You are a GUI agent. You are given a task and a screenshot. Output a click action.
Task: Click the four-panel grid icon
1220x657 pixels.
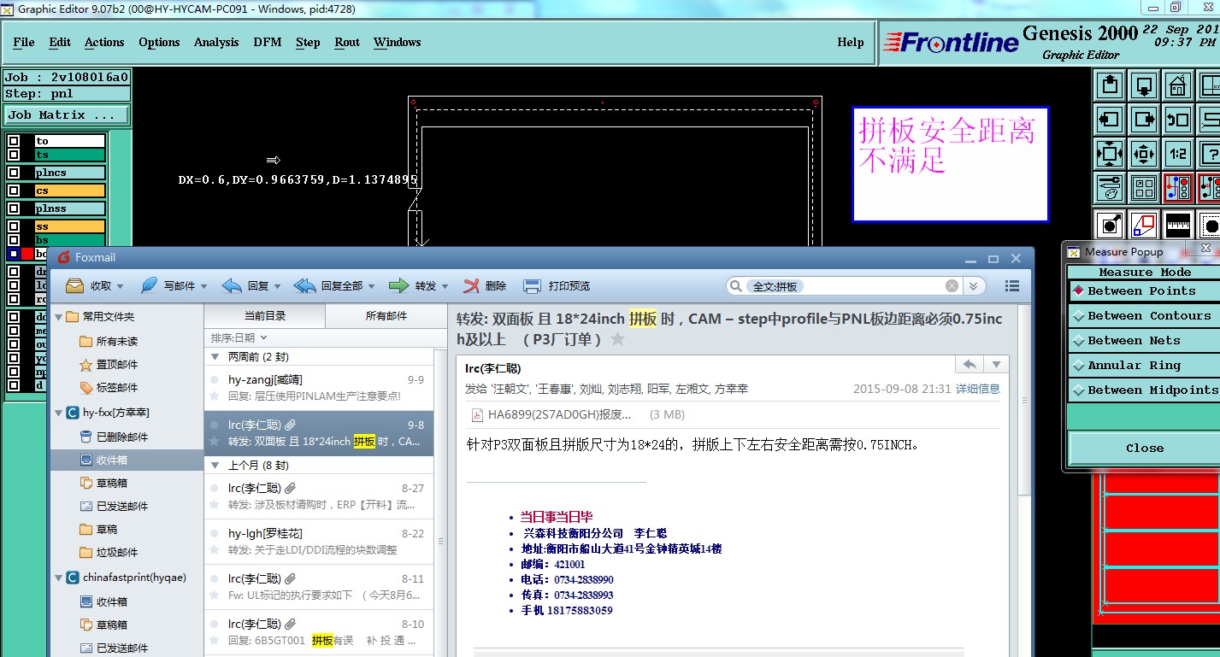coord(1143,188)
